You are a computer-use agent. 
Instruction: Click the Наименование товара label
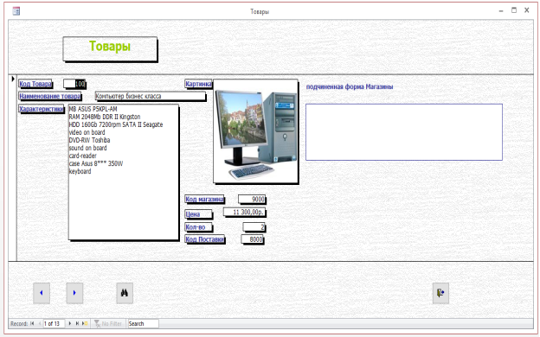(x=50, y=96)
